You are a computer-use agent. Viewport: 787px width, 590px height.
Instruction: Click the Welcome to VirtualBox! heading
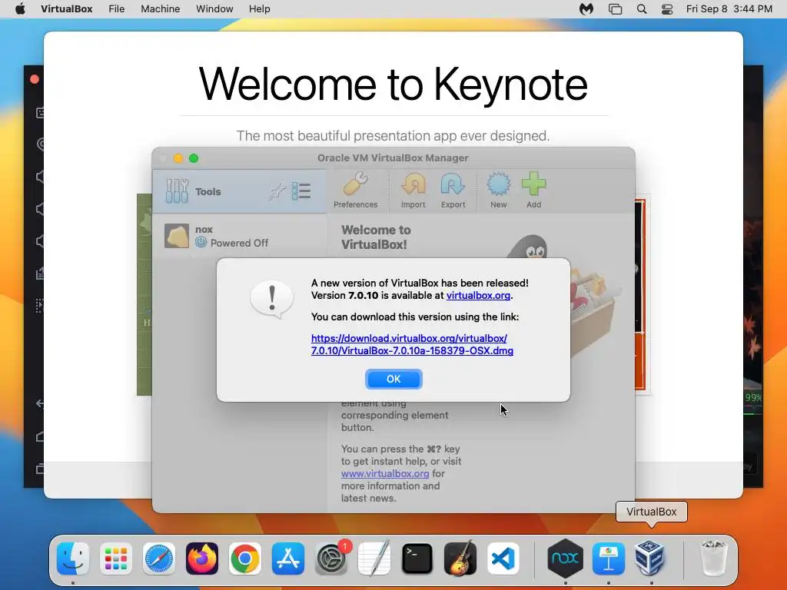pos(376,237)
